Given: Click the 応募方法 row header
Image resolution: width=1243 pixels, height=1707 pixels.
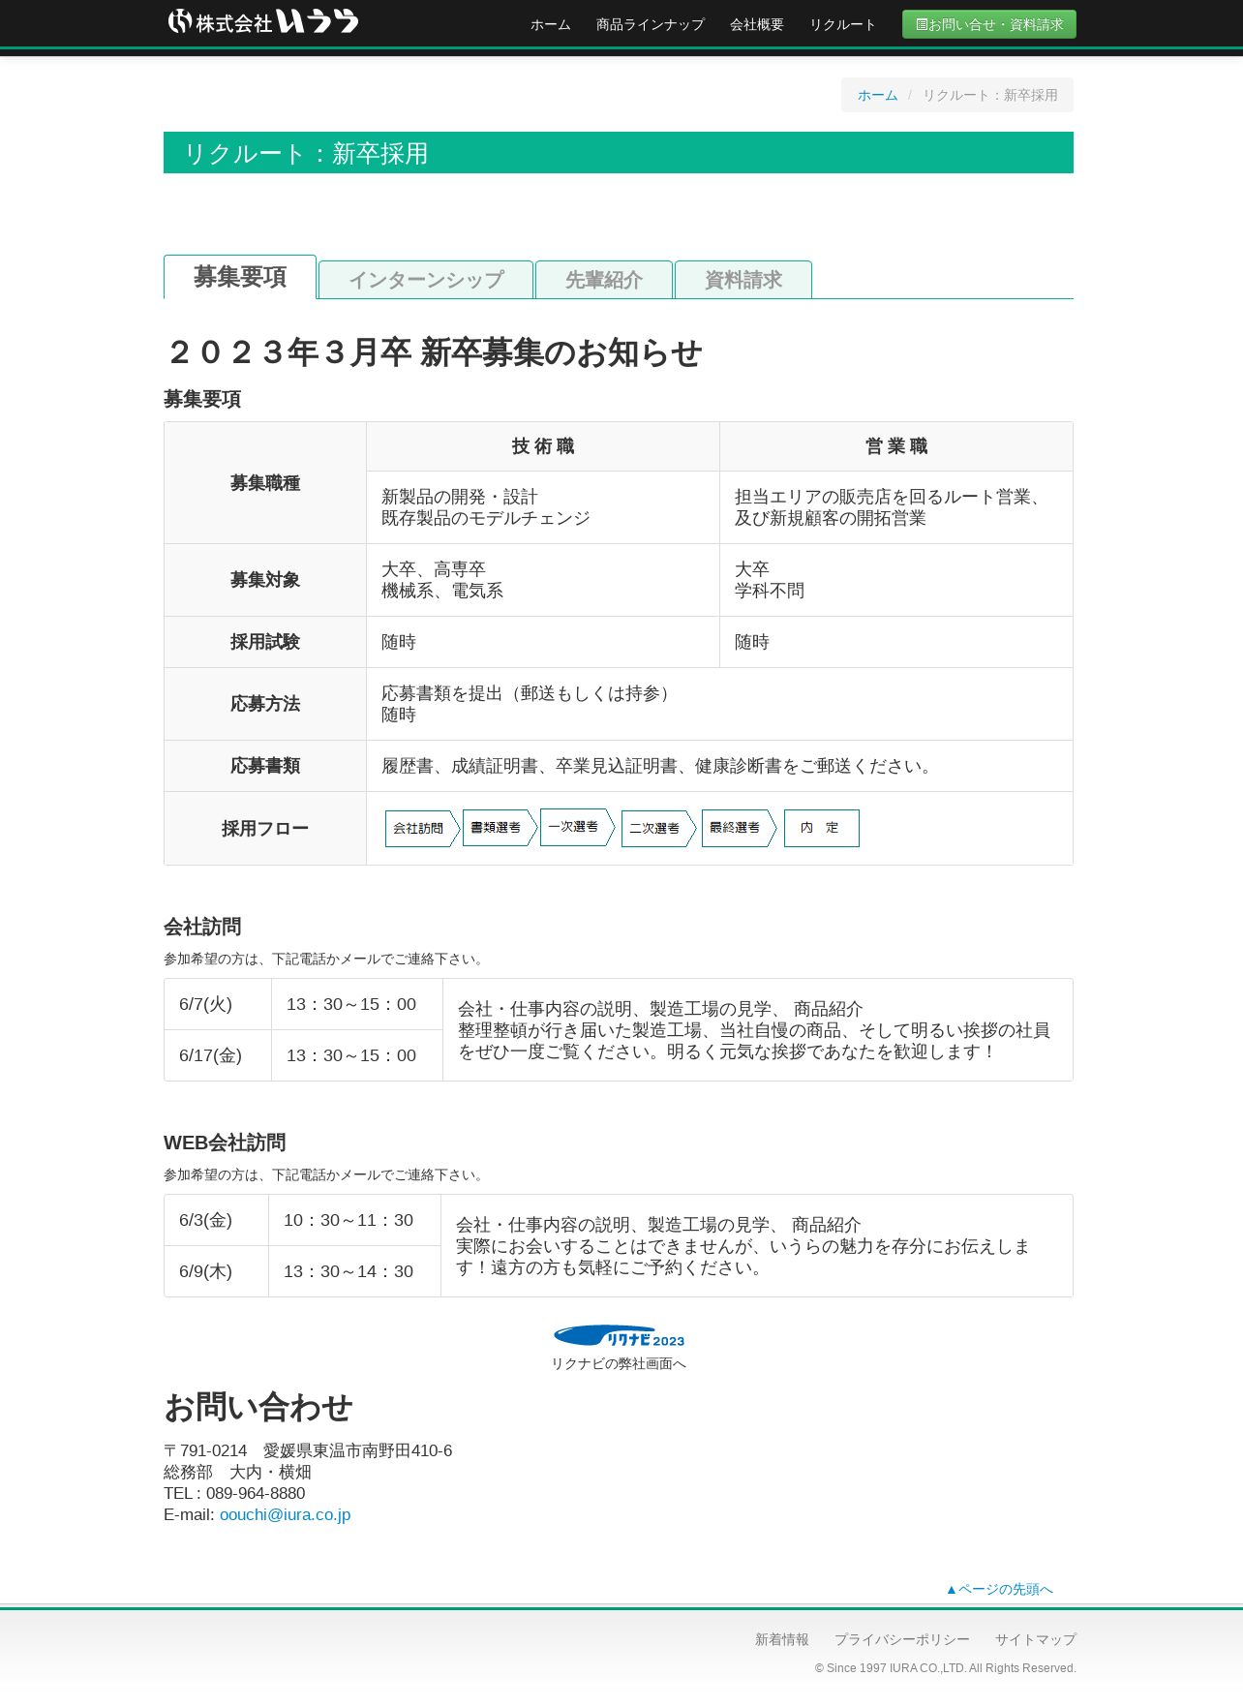Looking at the screenshot, I should coord(265,704).
